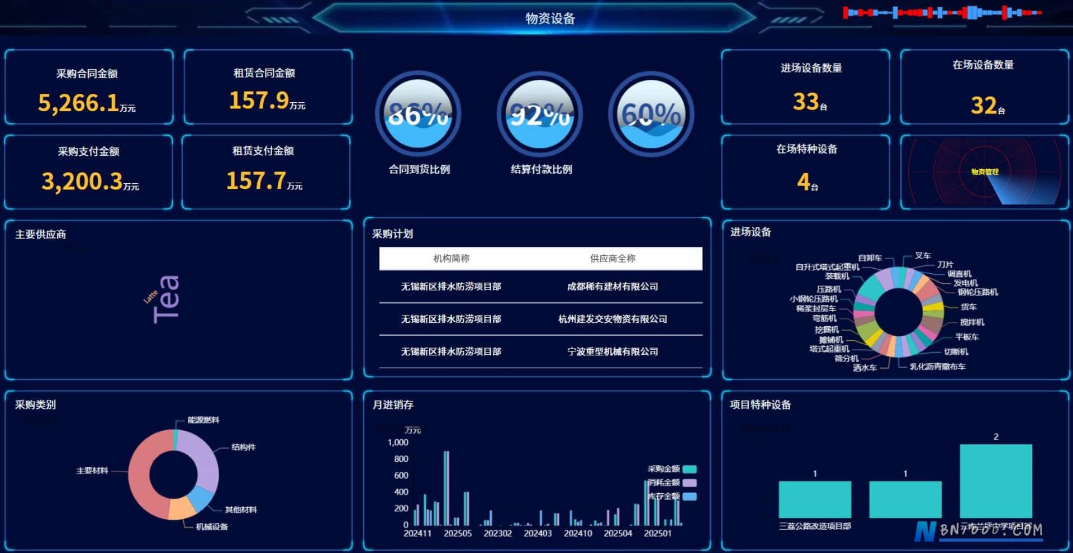Select the 自升式塔式起重机 label
1073x553 pixels.
pos(828,267)
